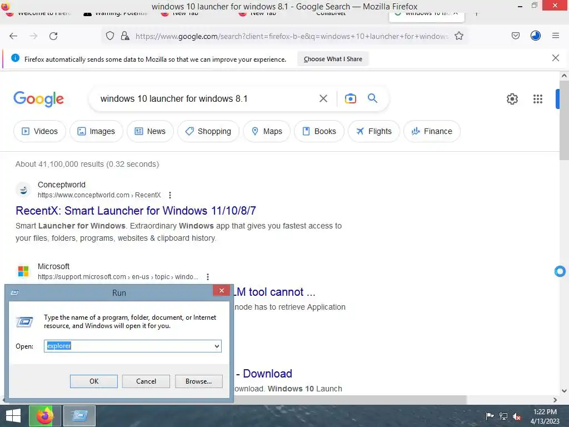This screenshot has height=427, width=569.
Task: Submit search with magnifying glass icon
Action: click(372, 98)
